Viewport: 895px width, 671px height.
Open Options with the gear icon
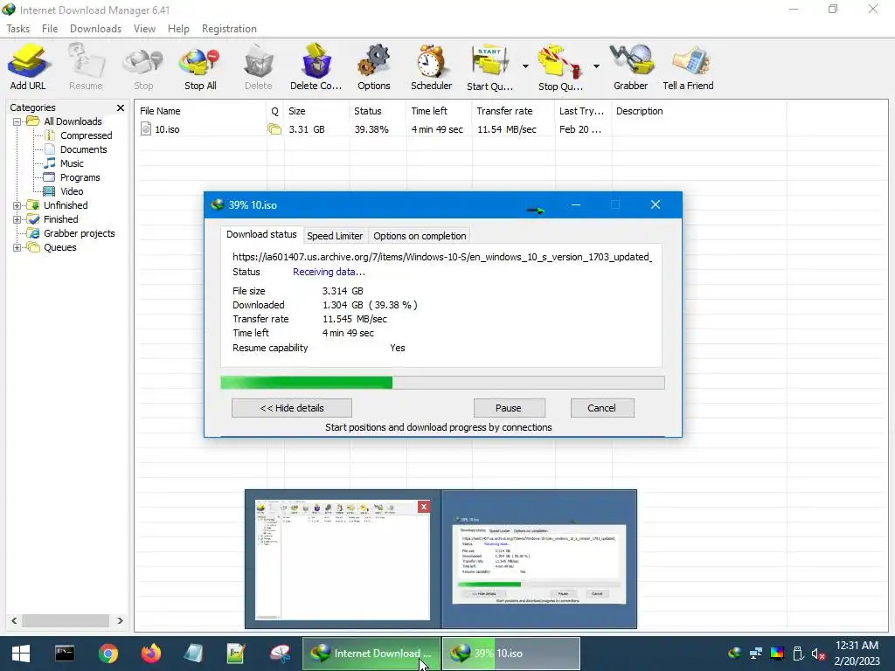374,66
